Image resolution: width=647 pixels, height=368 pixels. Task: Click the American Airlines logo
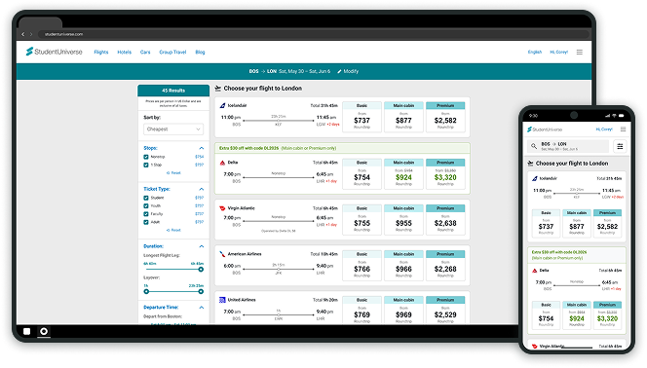[x=222, y=254]
